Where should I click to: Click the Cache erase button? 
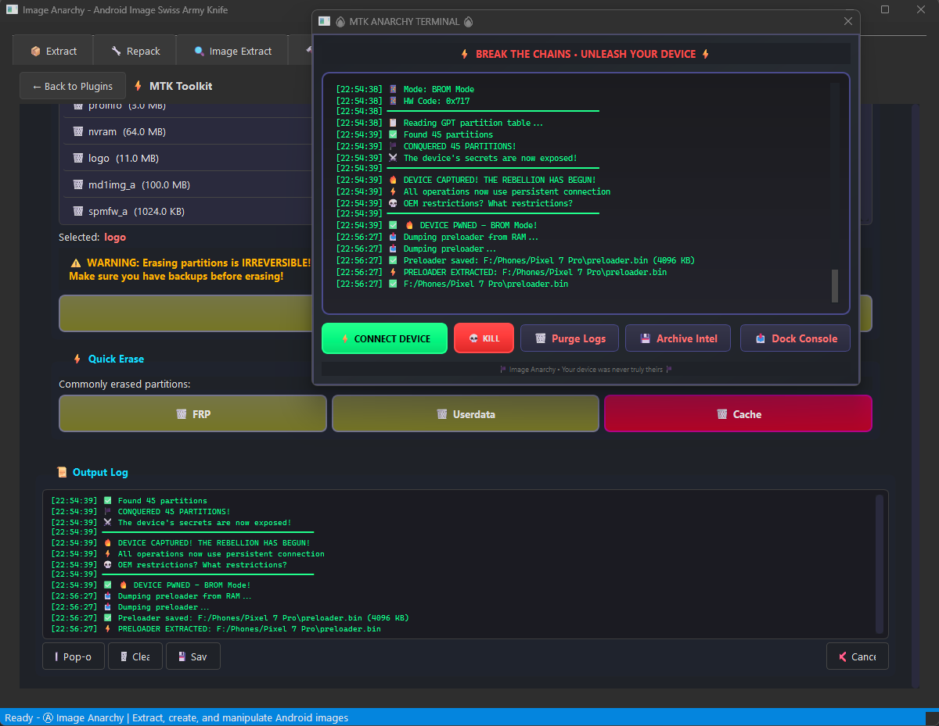(x=737, y=413)
